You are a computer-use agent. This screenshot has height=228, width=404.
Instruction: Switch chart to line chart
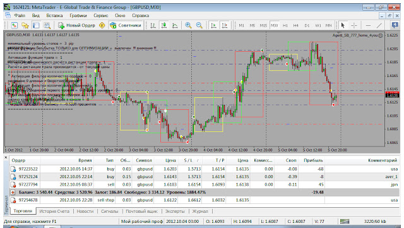point(175,25)
